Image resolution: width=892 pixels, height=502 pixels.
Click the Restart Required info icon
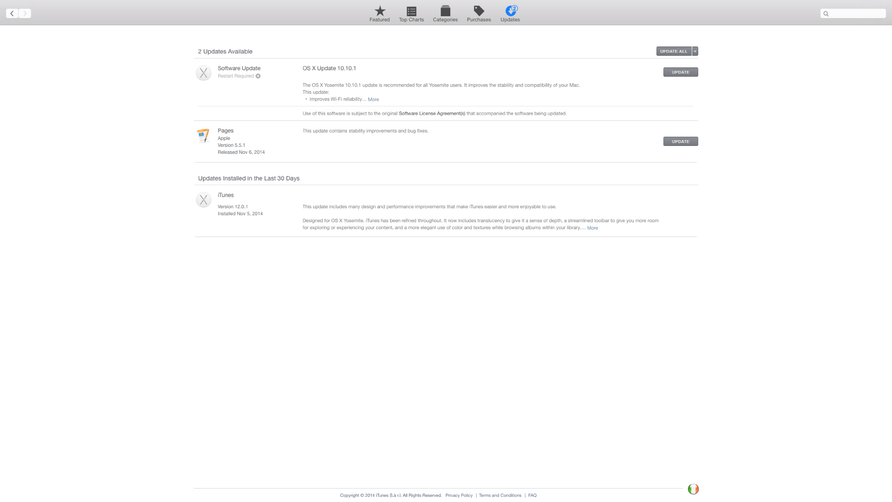click(258, 76)
